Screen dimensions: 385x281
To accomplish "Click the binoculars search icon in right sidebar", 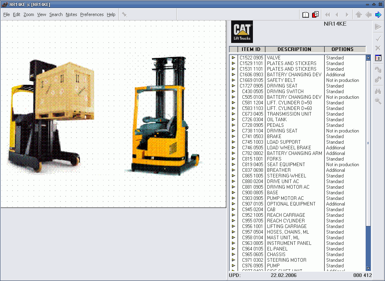I will (378, 91).
